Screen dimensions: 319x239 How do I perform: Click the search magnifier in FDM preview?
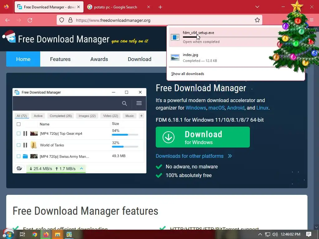tap(125, 103)
